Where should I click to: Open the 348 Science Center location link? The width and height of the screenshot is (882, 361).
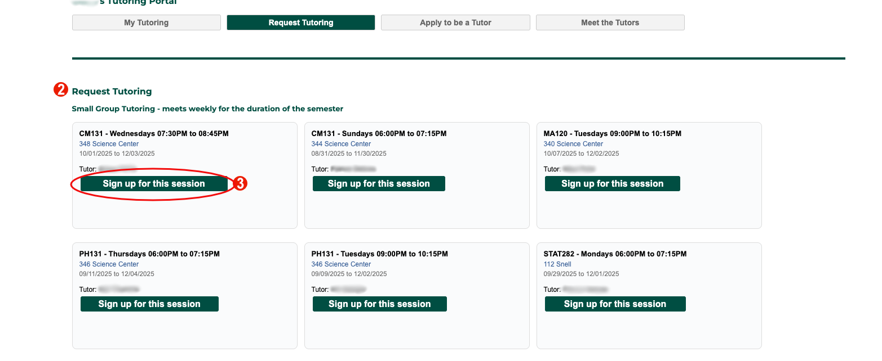[108, 143]
